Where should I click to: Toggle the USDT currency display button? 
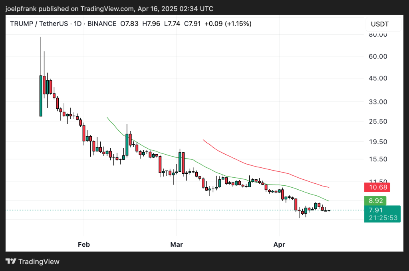[x=383, y=24]
